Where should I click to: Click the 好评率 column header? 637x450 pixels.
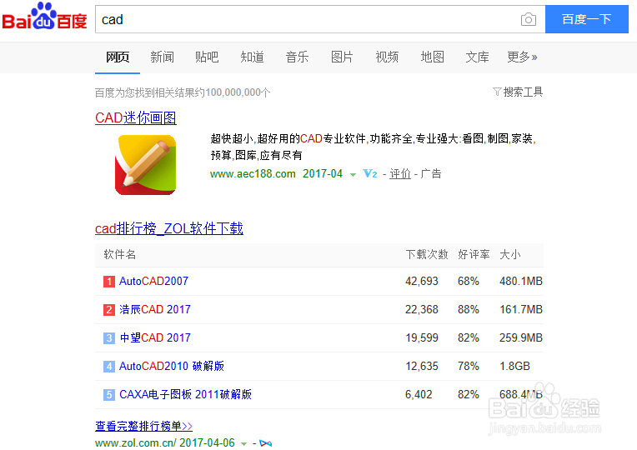[x=474, y=255]
